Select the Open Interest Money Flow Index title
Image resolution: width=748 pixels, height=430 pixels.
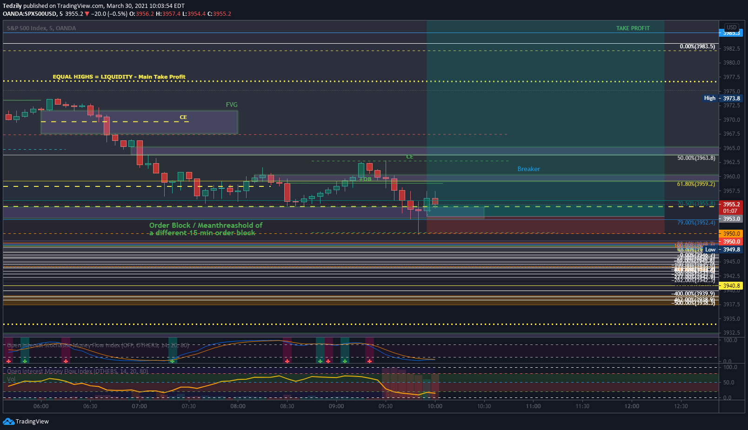click(x=78, y=371)
